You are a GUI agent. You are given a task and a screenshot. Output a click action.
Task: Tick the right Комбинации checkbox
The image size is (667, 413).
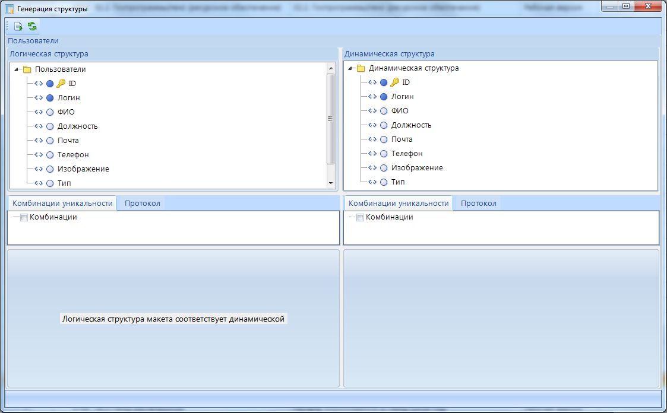click(x=360, y=218)
